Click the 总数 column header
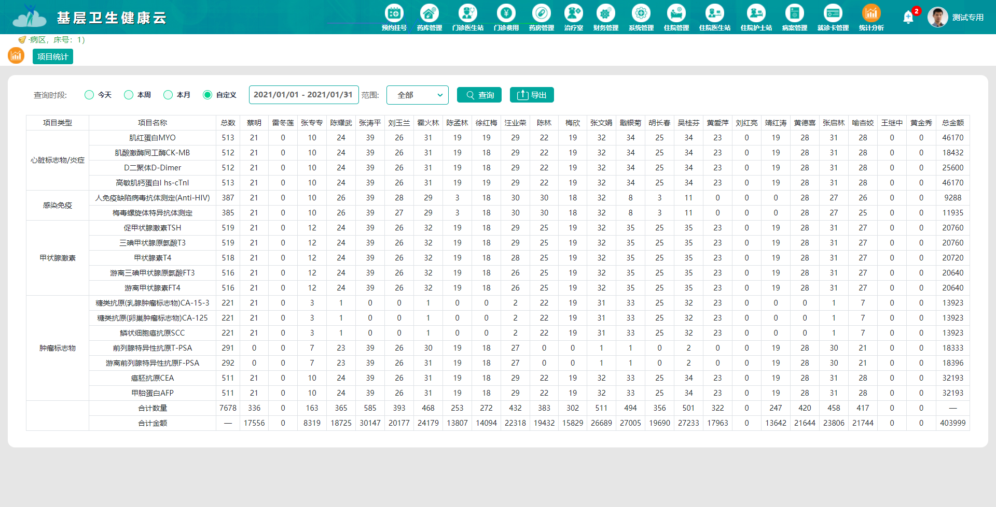Image resolution: width=996 pixels, height=507 pixels. [228, 123]
